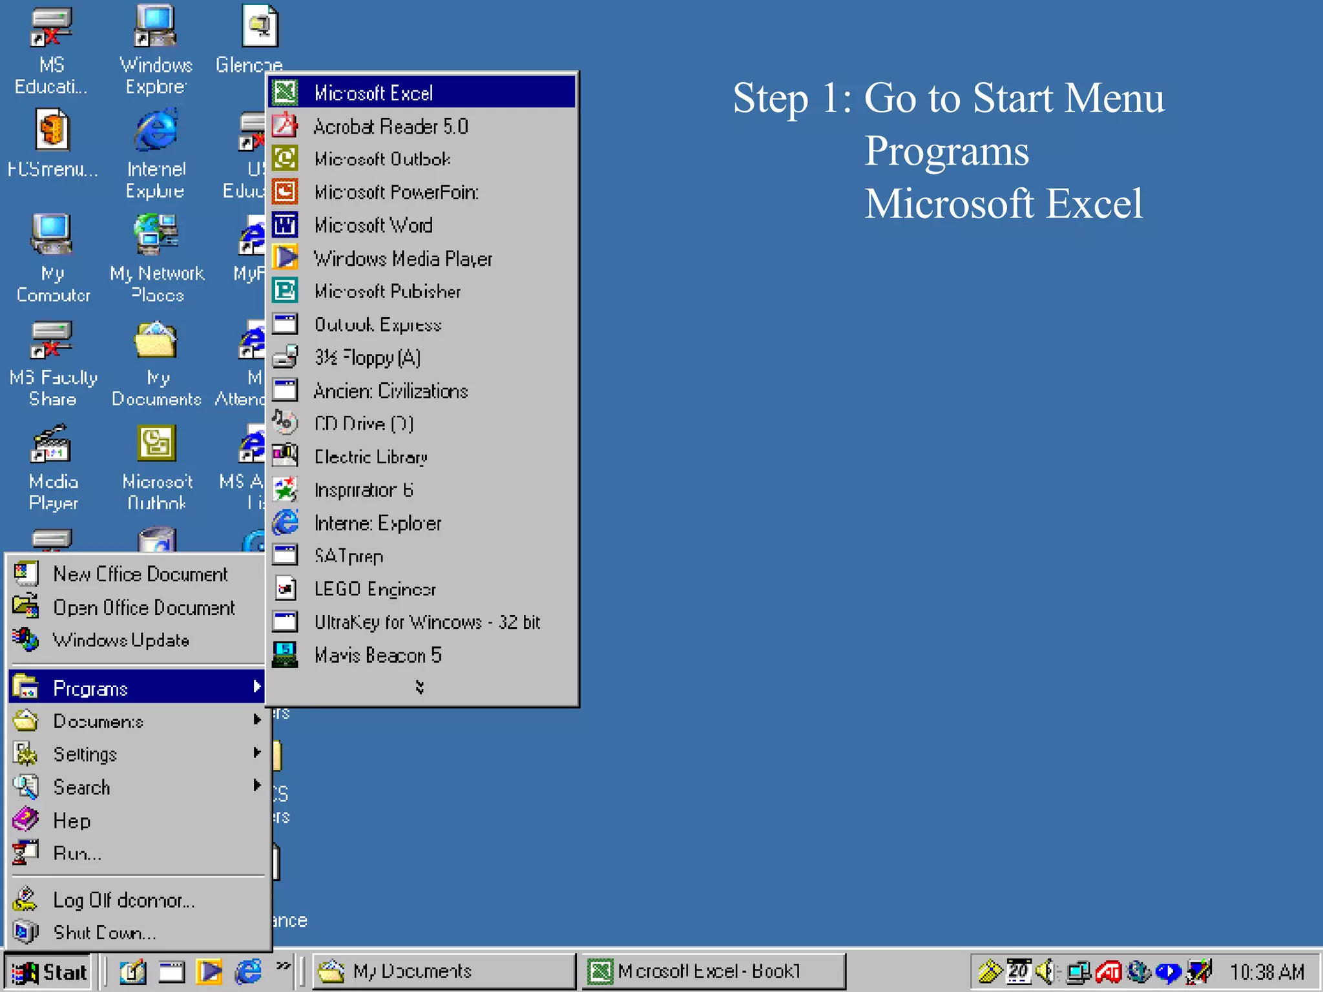Expand more programs with double chevron

click(x=420, y=687)
